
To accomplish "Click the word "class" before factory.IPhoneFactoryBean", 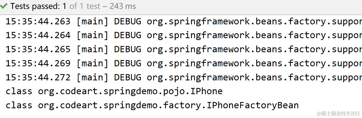I will pos(19,105).
